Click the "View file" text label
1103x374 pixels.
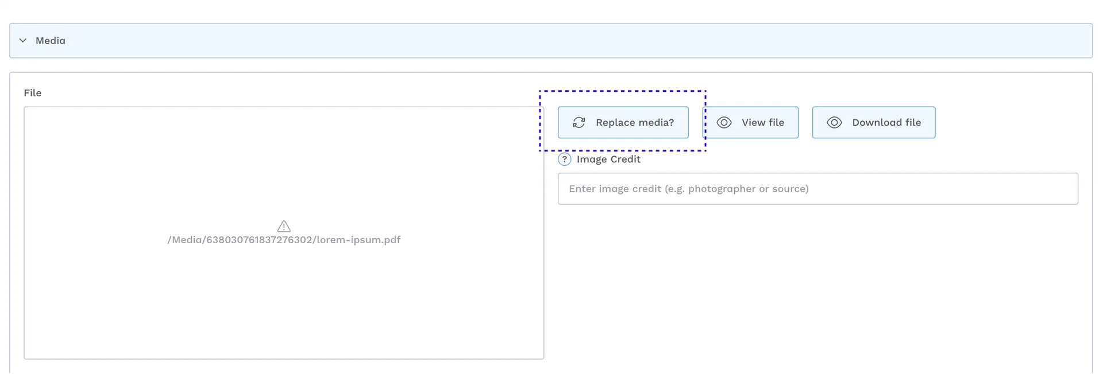click(762, 123)
